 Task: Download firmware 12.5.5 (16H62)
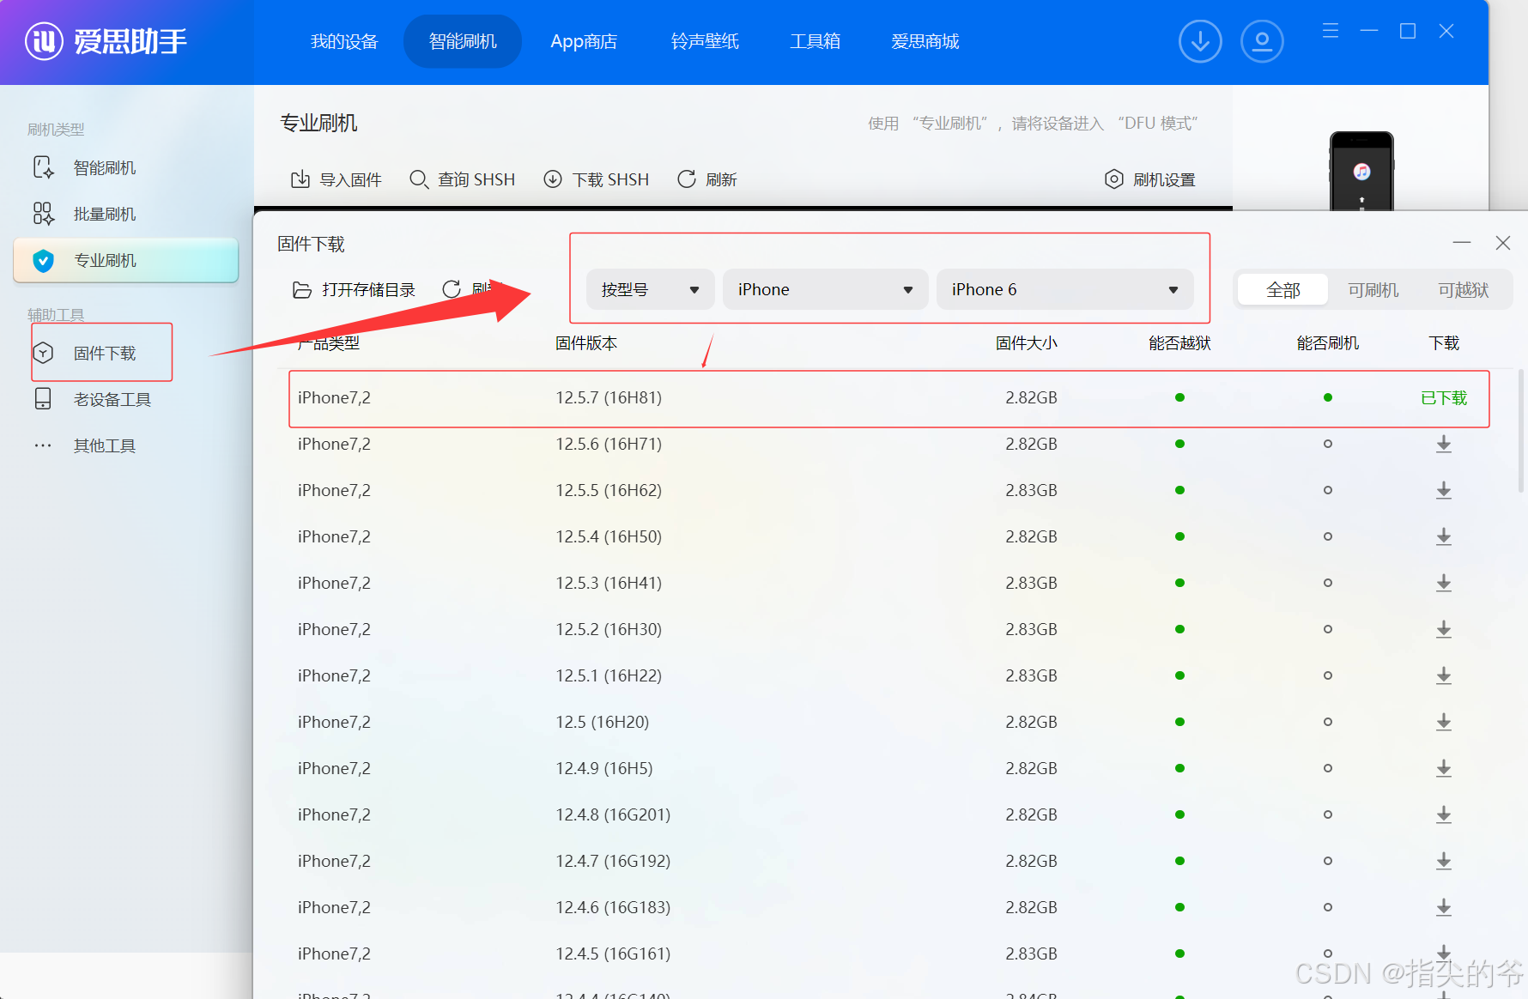[x=1444, y=490]
